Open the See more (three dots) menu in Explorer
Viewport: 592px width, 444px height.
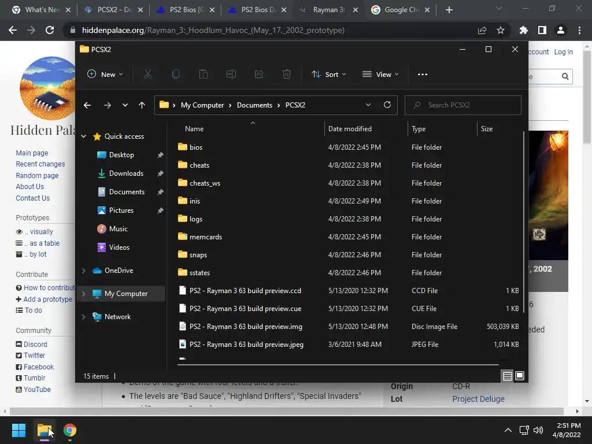click(423, 75)
